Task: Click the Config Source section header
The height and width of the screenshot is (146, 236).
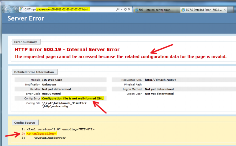Action: 24,122
